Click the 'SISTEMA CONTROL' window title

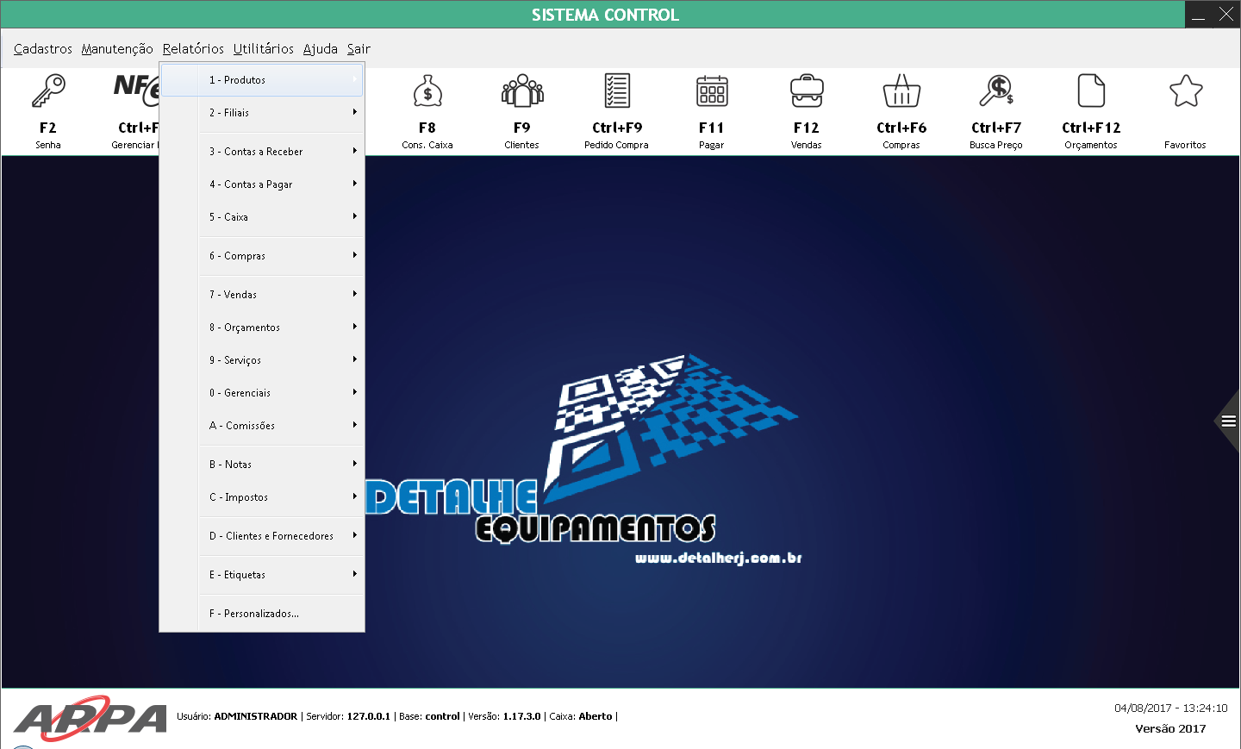click(x=605, y=15)
